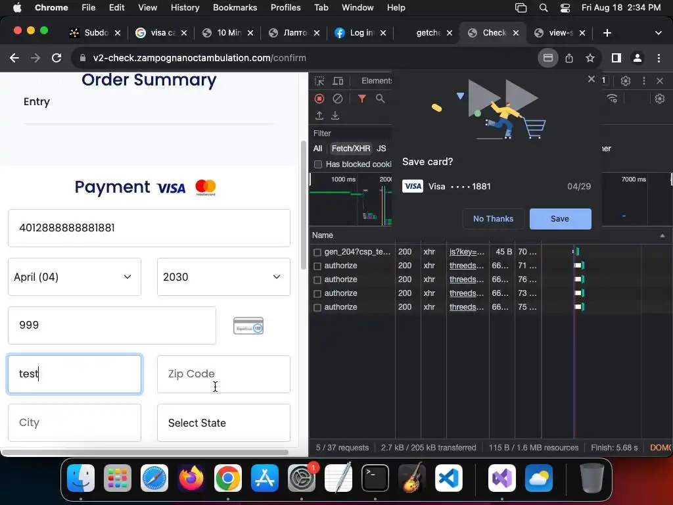Open the Chrome profile avatar icon
Screen dimensions: 673x505
pos(638,58)
